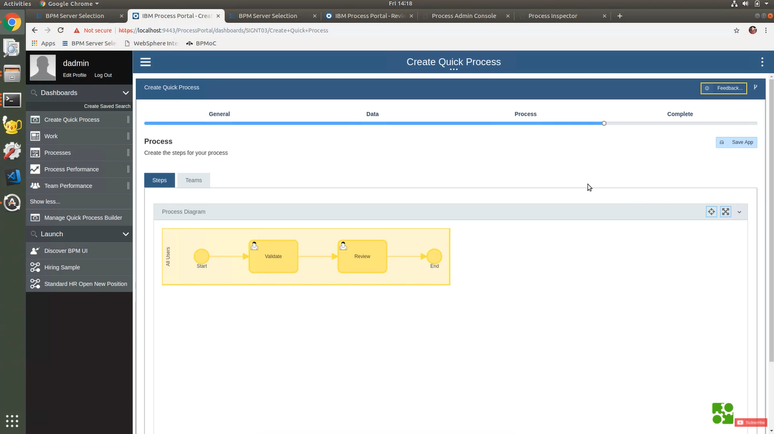Go to the Data wizard step

[373, 114]
